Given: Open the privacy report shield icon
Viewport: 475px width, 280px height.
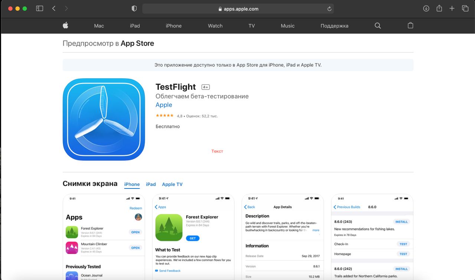Looking at the screenshot, I should [134, 9].
